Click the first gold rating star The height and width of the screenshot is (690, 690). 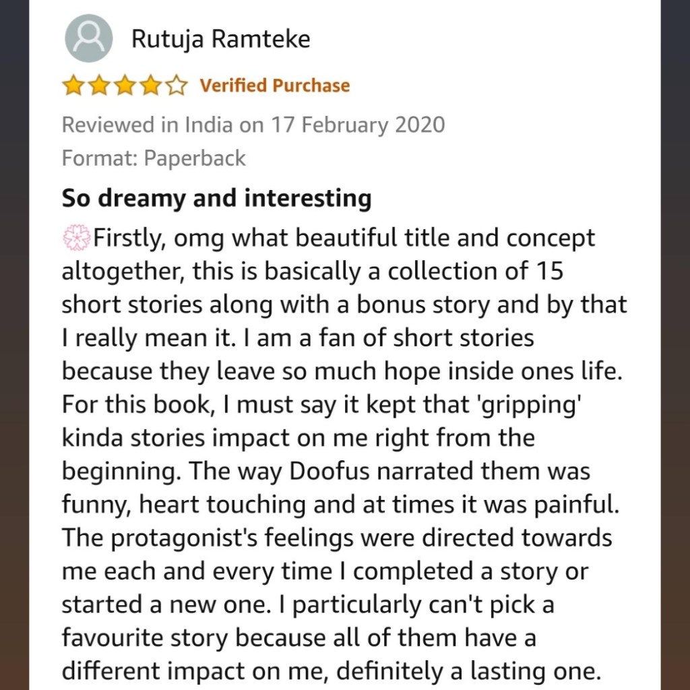[72, 86]
